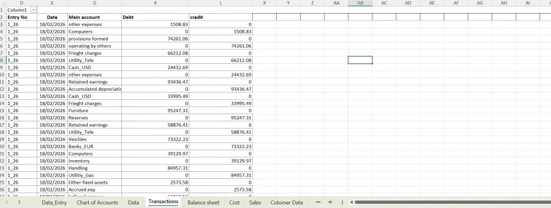Select row 8 header
The width and height of the screenshot is (551, 208).
pos(3,61)
